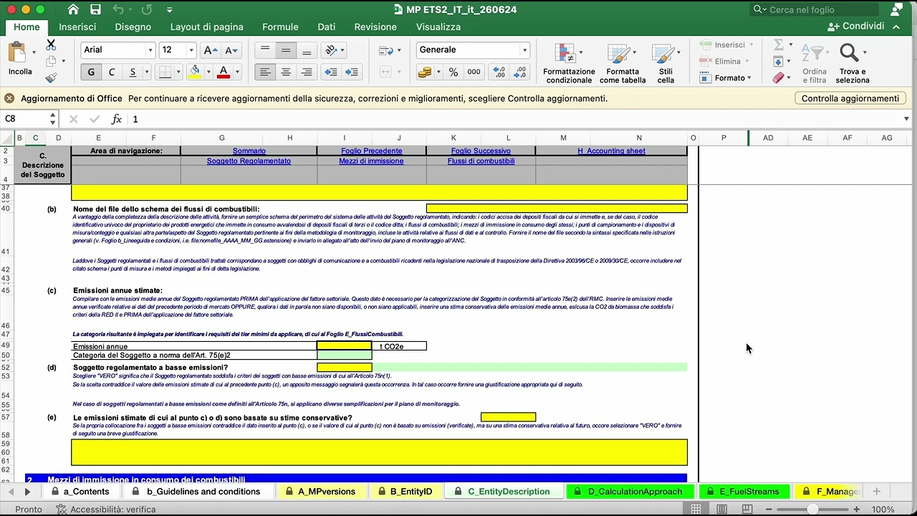Click Controlla aggiornamenti button

[x=850, y=98]
